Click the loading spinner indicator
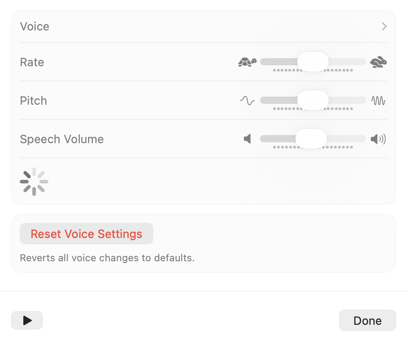This screenshot has height=340, width=408. [x=34, y=182]
